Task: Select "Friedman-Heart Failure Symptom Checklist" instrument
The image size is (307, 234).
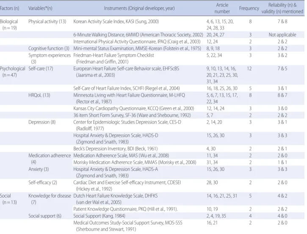Action: point(113,58)
